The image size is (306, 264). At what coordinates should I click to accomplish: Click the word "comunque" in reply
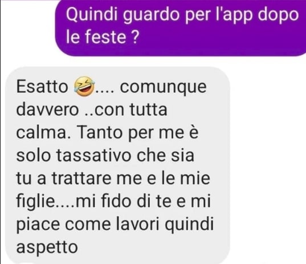(163, 87)
